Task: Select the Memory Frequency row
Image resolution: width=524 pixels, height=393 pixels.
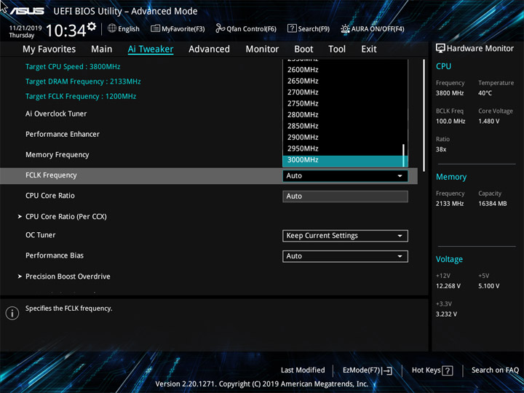Action: click(57, 155)
